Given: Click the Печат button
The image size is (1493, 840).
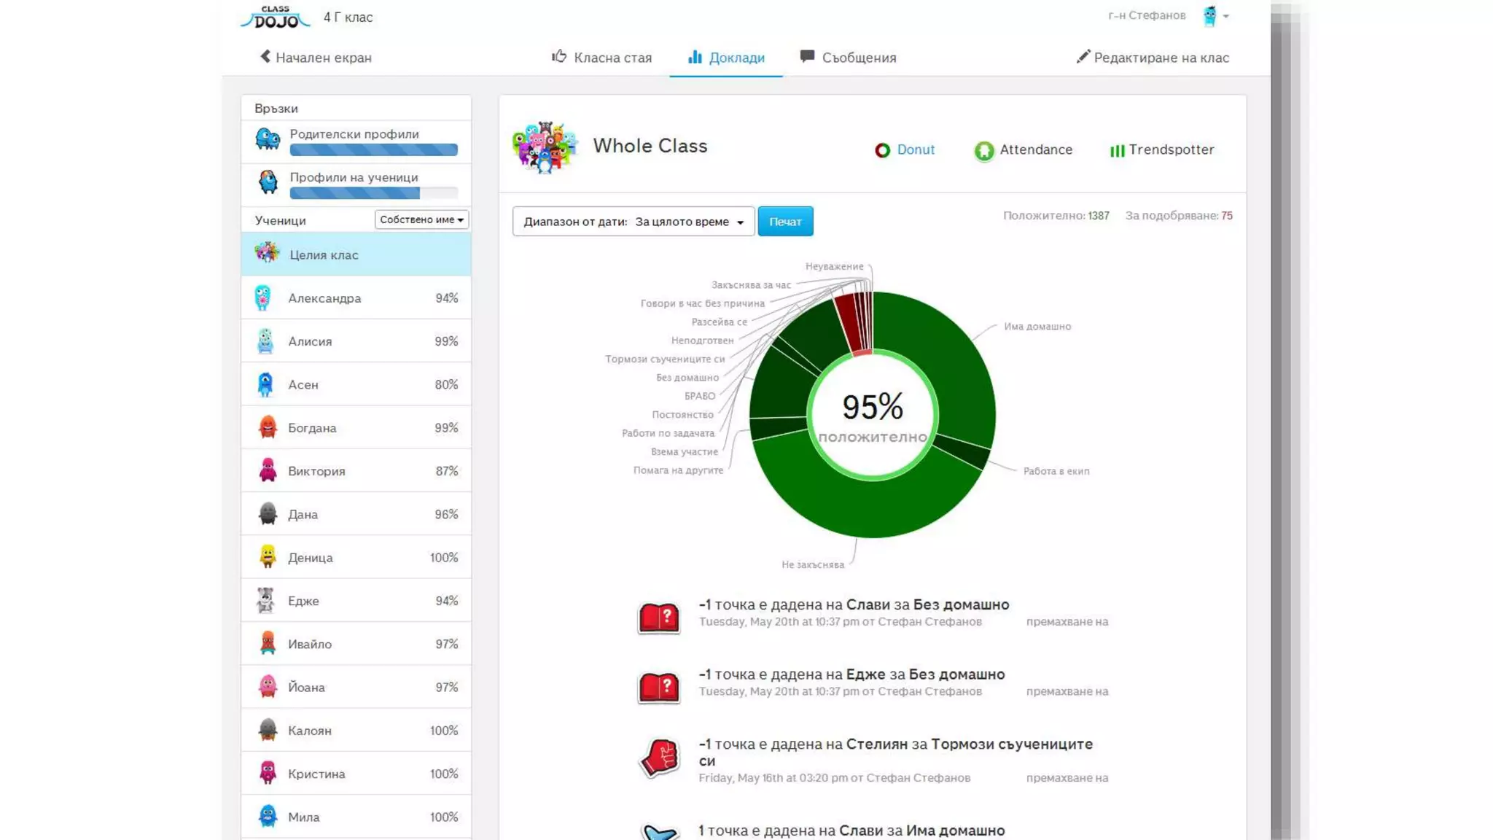Looking at the screenshot, I should (x=785, y=222).
